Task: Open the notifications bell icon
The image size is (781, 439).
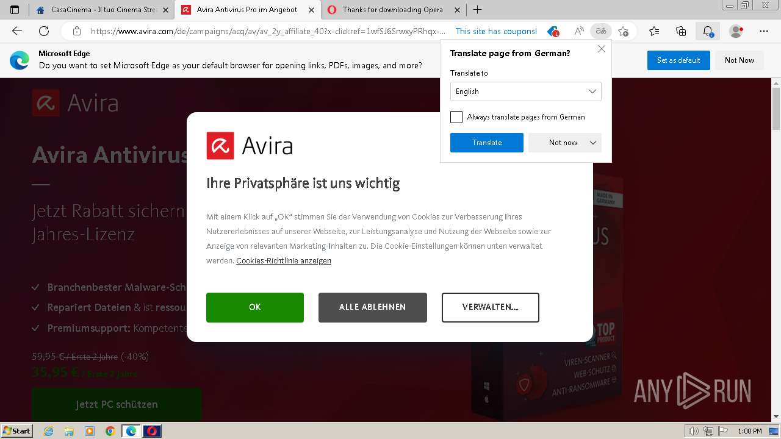Action: coord(708,31)
